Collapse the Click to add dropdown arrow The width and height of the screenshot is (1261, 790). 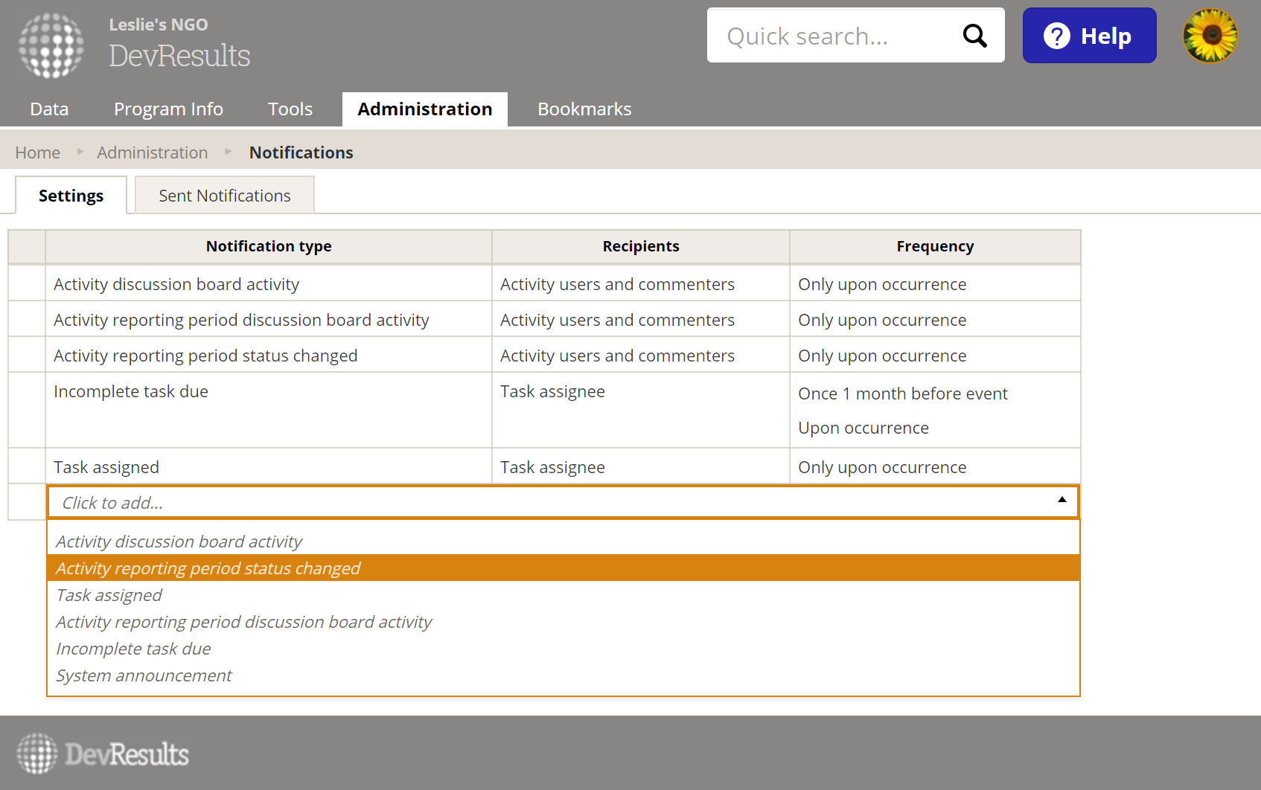tap(1062, 500)
